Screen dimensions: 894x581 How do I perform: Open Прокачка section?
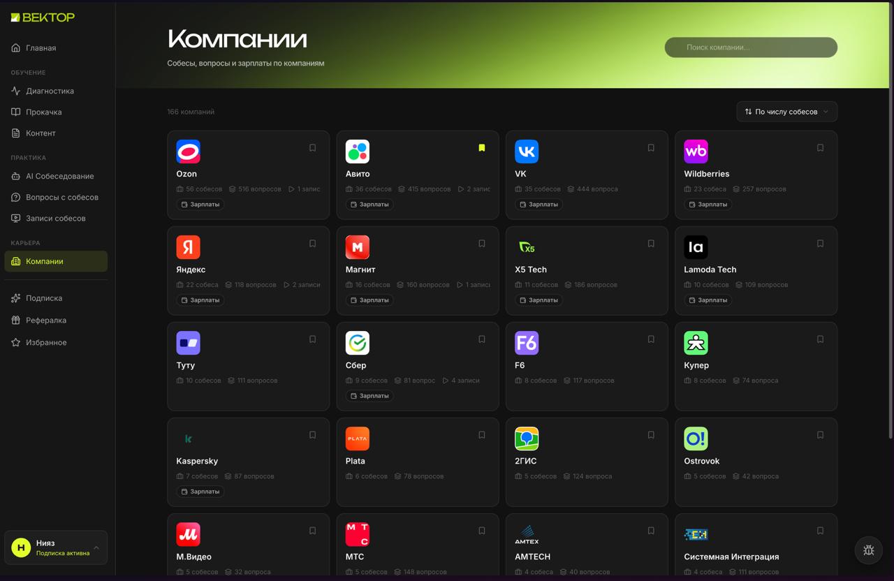[x=56, y=112]
